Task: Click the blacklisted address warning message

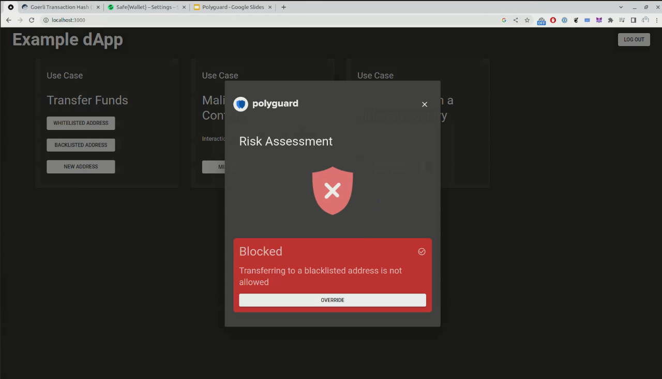Action: point(321,276)
